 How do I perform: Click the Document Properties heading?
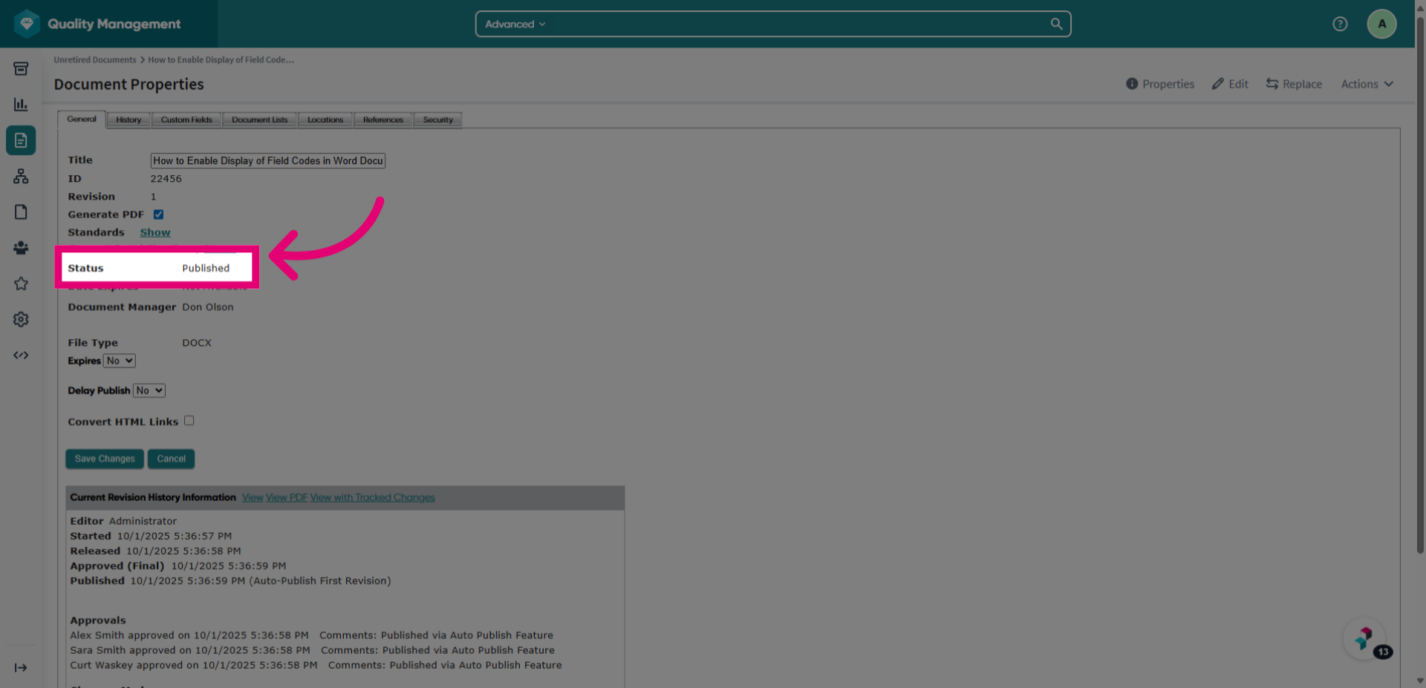[128, 85]
